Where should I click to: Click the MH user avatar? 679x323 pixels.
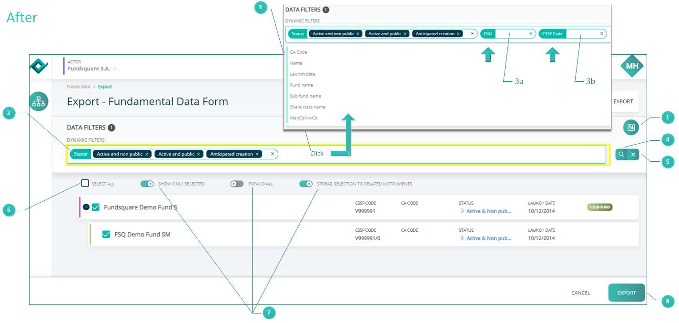632,66
